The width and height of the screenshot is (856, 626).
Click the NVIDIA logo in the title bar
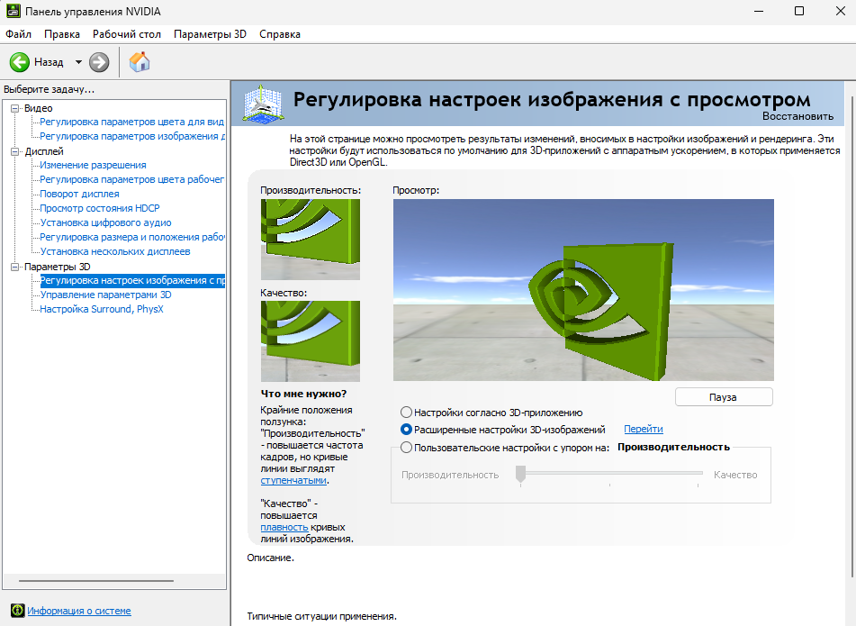13,11
